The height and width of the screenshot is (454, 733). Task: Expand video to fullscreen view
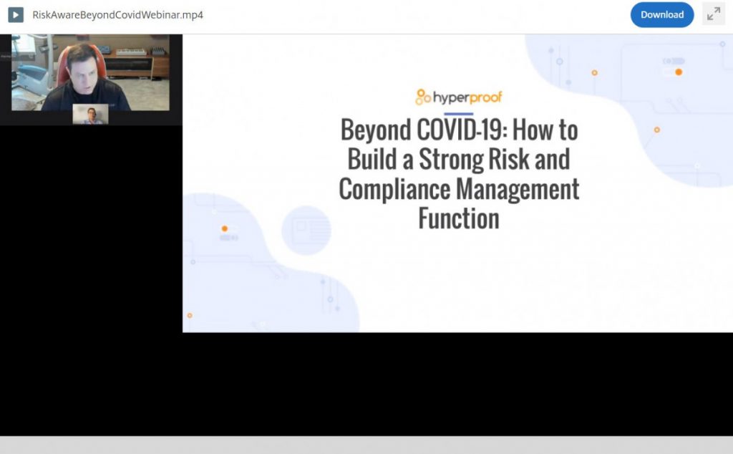714,14
